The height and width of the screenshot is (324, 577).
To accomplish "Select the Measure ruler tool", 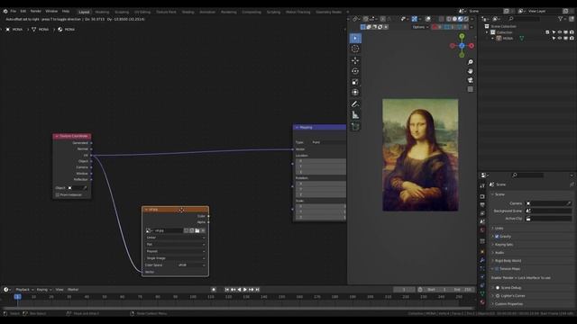I will [x=355, y=115].
